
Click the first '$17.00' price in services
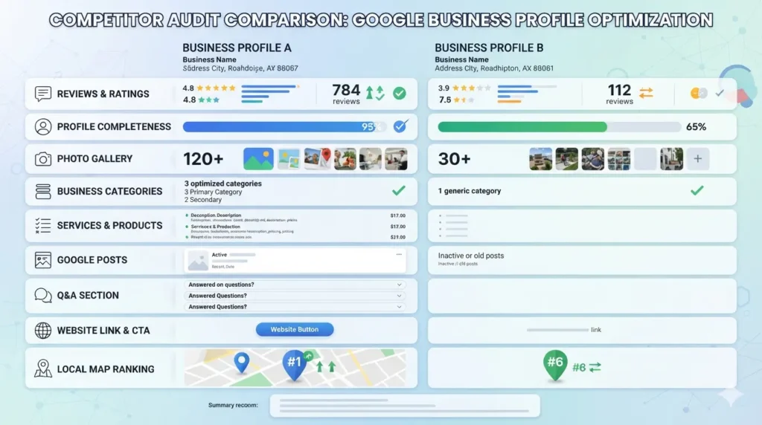[397, 215]
